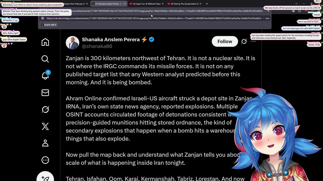Open Explore search icon in X sidebar

45,59
